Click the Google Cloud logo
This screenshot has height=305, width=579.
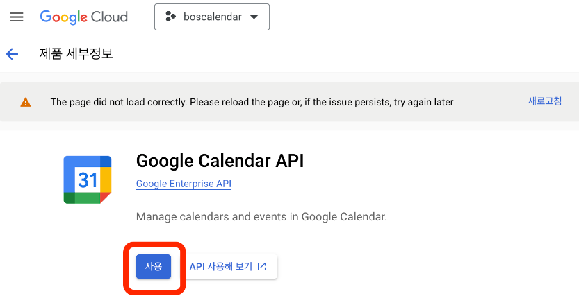83,17
